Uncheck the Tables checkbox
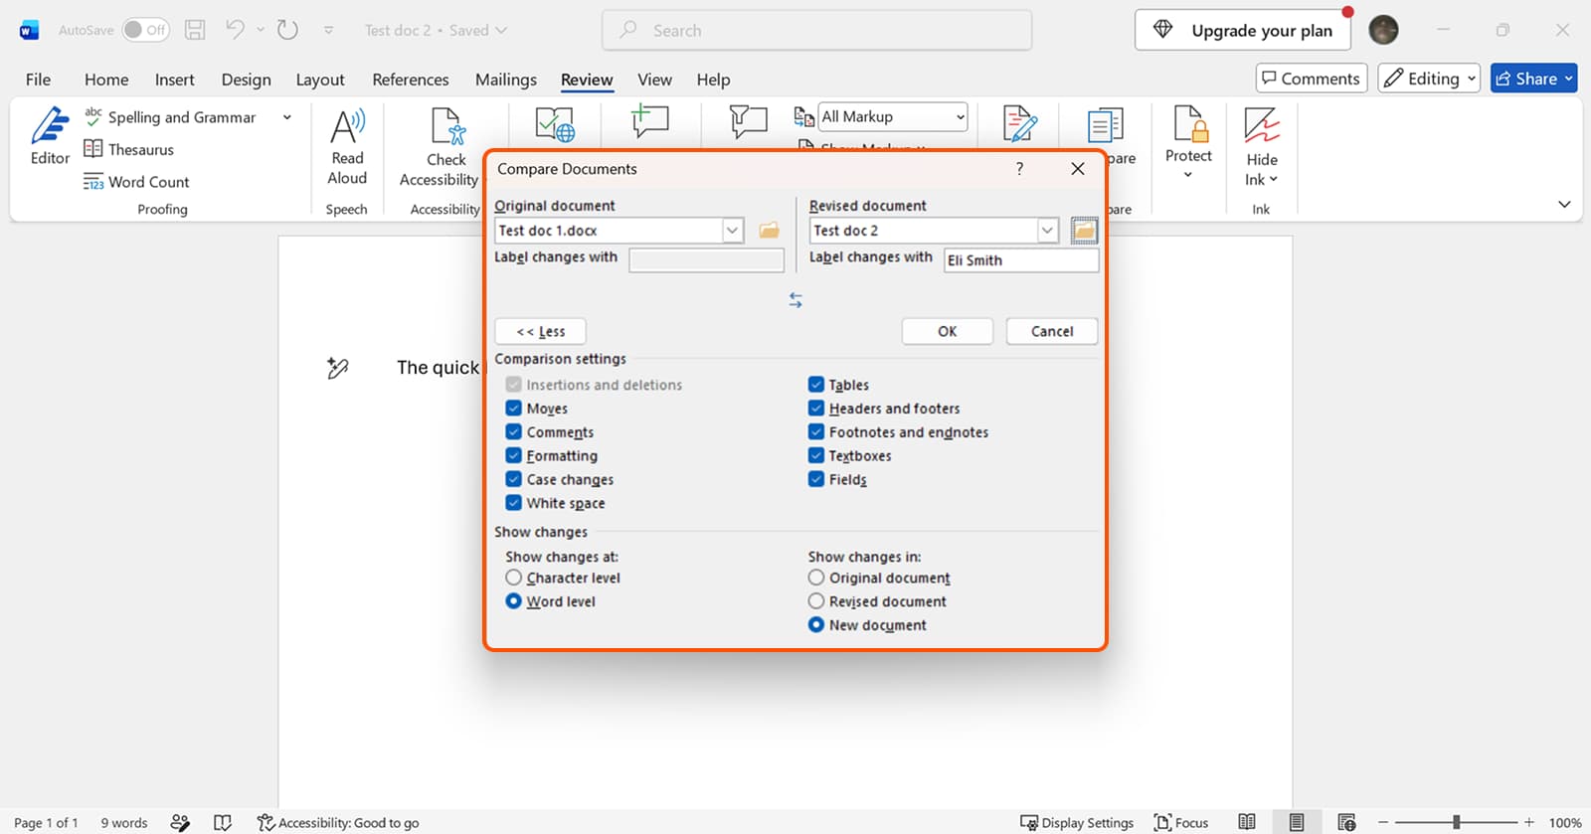Screen dimensions: 1591x834 (x=816, y=385)
